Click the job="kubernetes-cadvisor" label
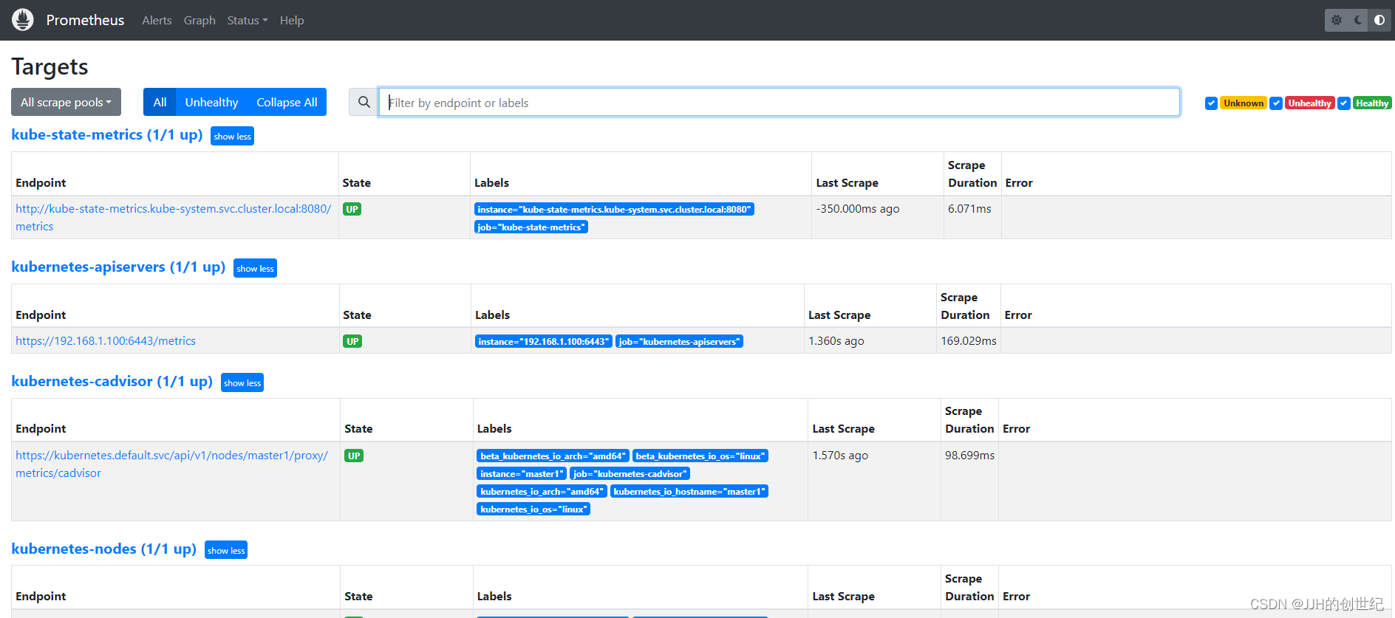The height and width of the screenshot is (618, 1395). pos(630,473)
